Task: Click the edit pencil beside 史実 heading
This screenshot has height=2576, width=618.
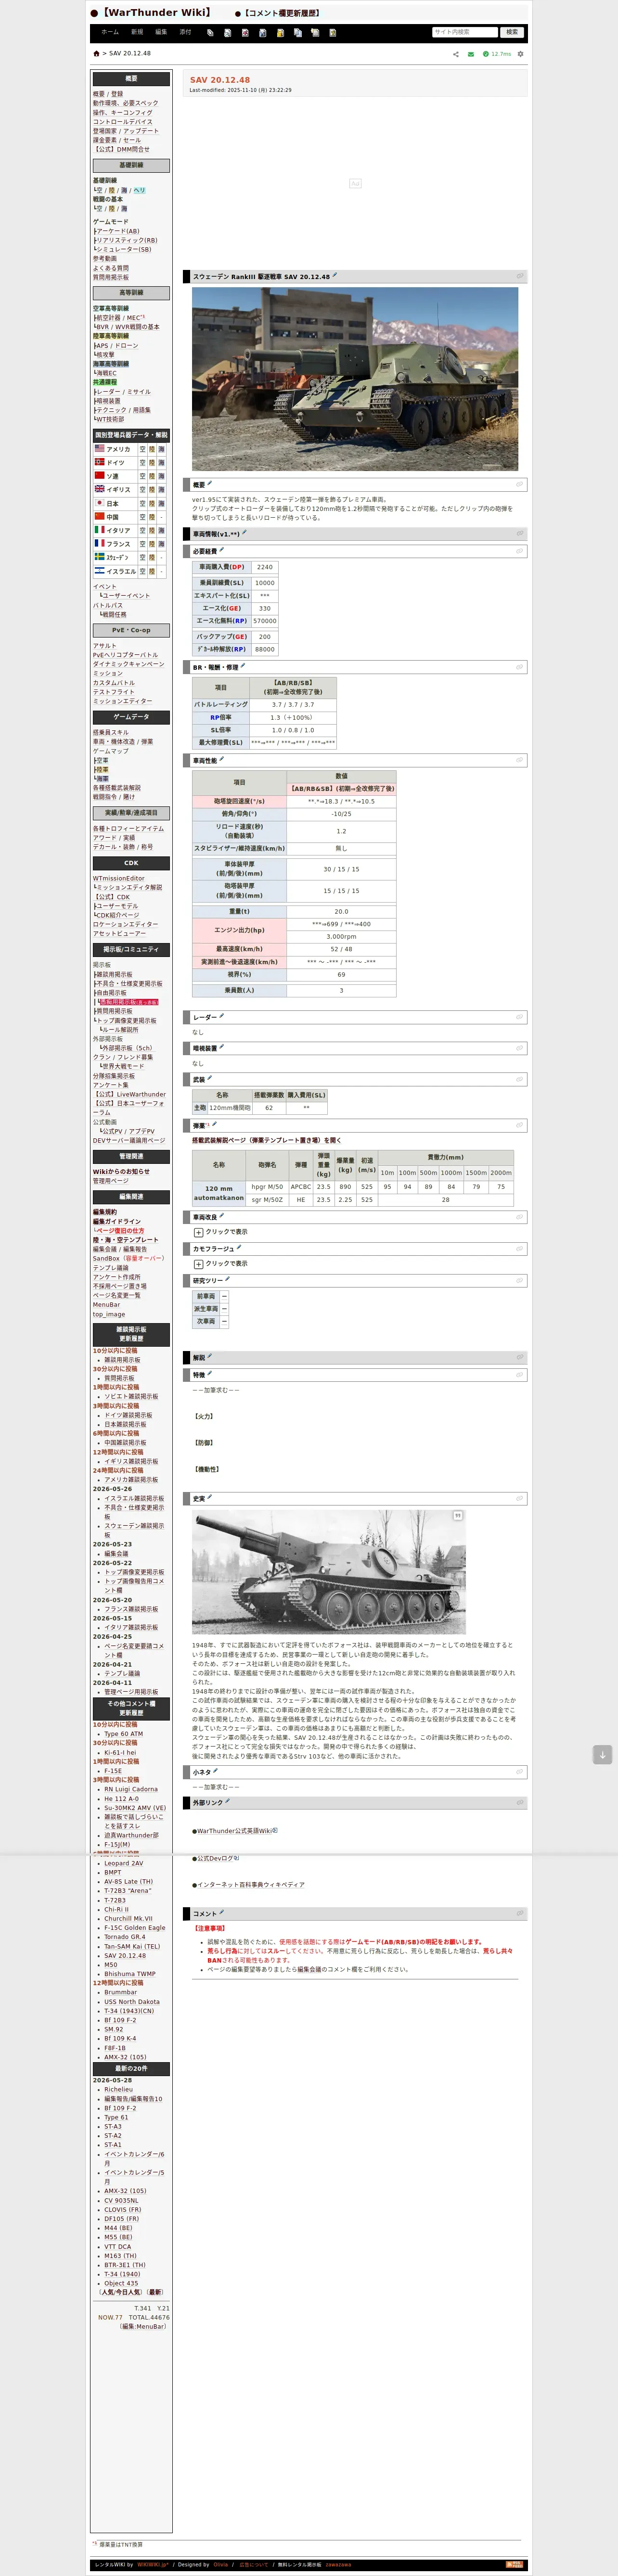Action: coord(210,1498)
